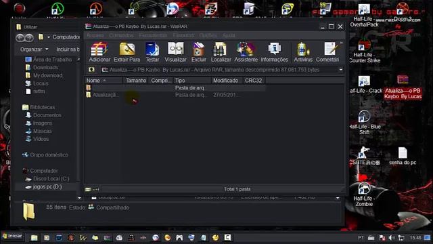Click Incluir na biblioteca in Explorer
Image resolution: width=433 pixels, height=244 pixels.
tap(68, 49)
